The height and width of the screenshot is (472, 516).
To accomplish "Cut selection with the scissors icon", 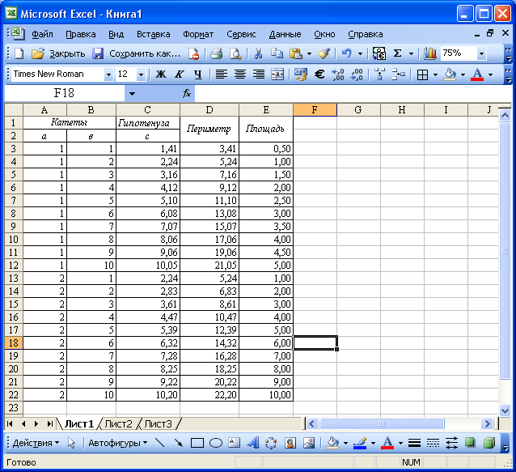I will [258, 53].
